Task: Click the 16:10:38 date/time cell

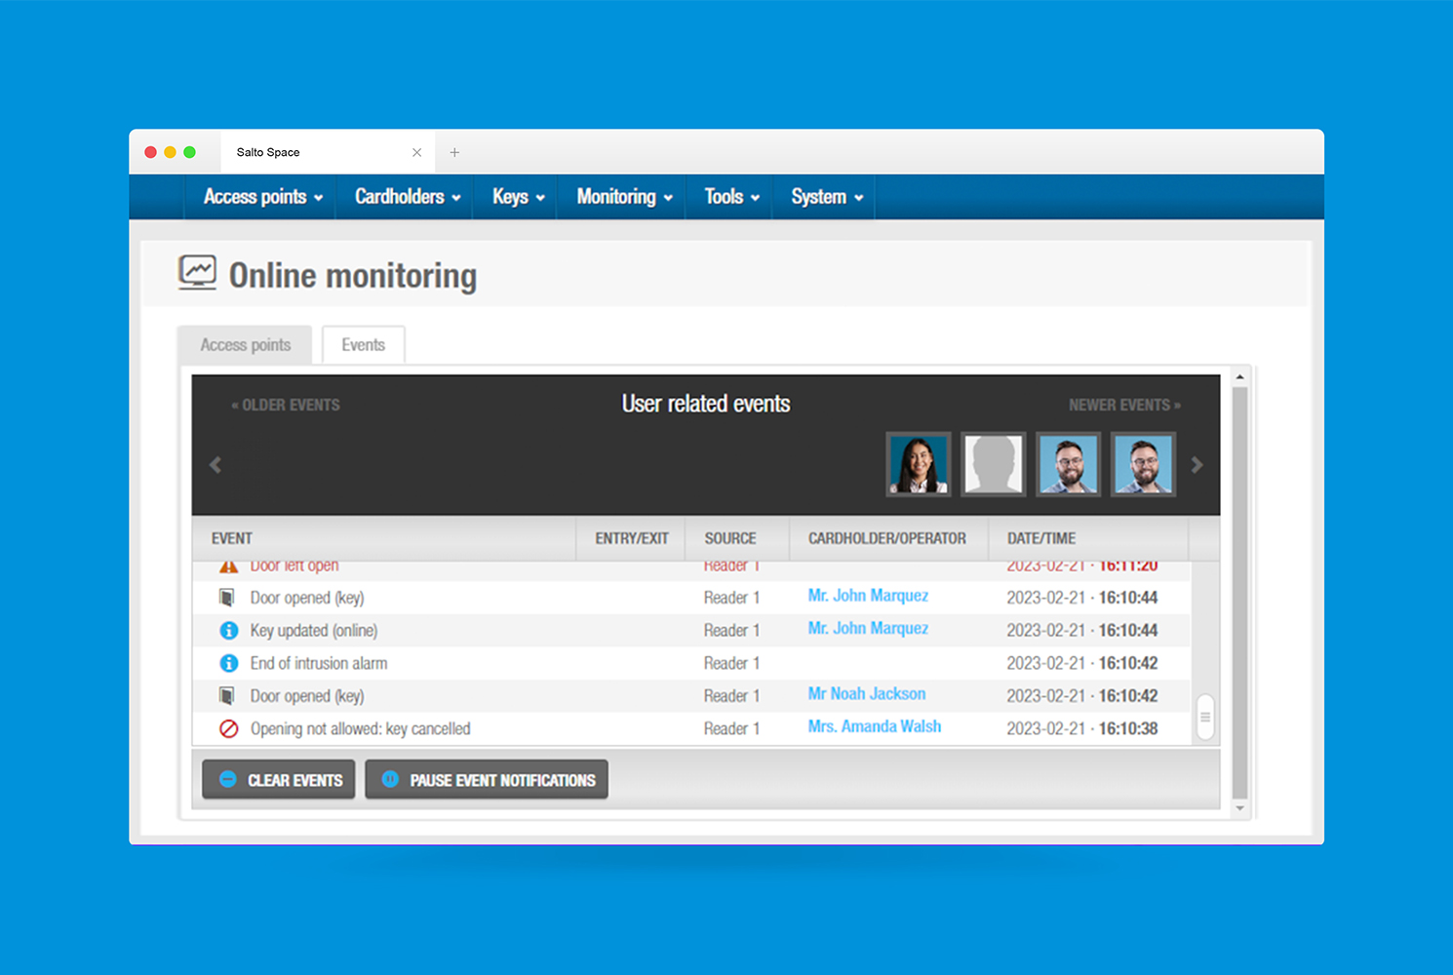Action: pos(1082,728)
